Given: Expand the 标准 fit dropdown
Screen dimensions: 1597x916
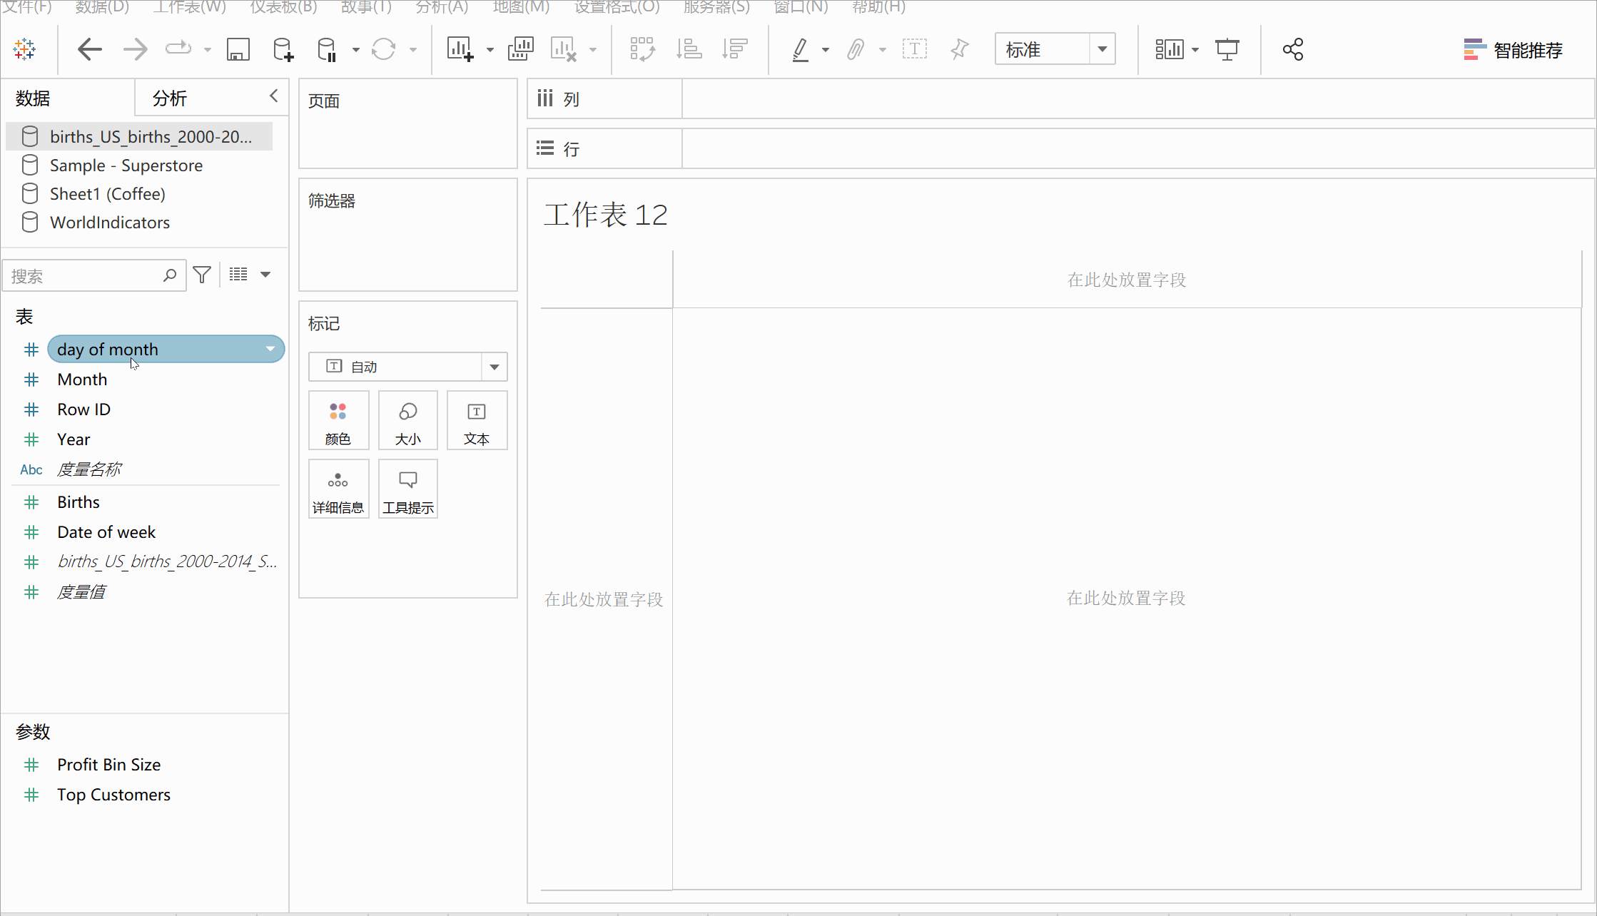Looking at the screenshot, I should (x=1102, y=50).
